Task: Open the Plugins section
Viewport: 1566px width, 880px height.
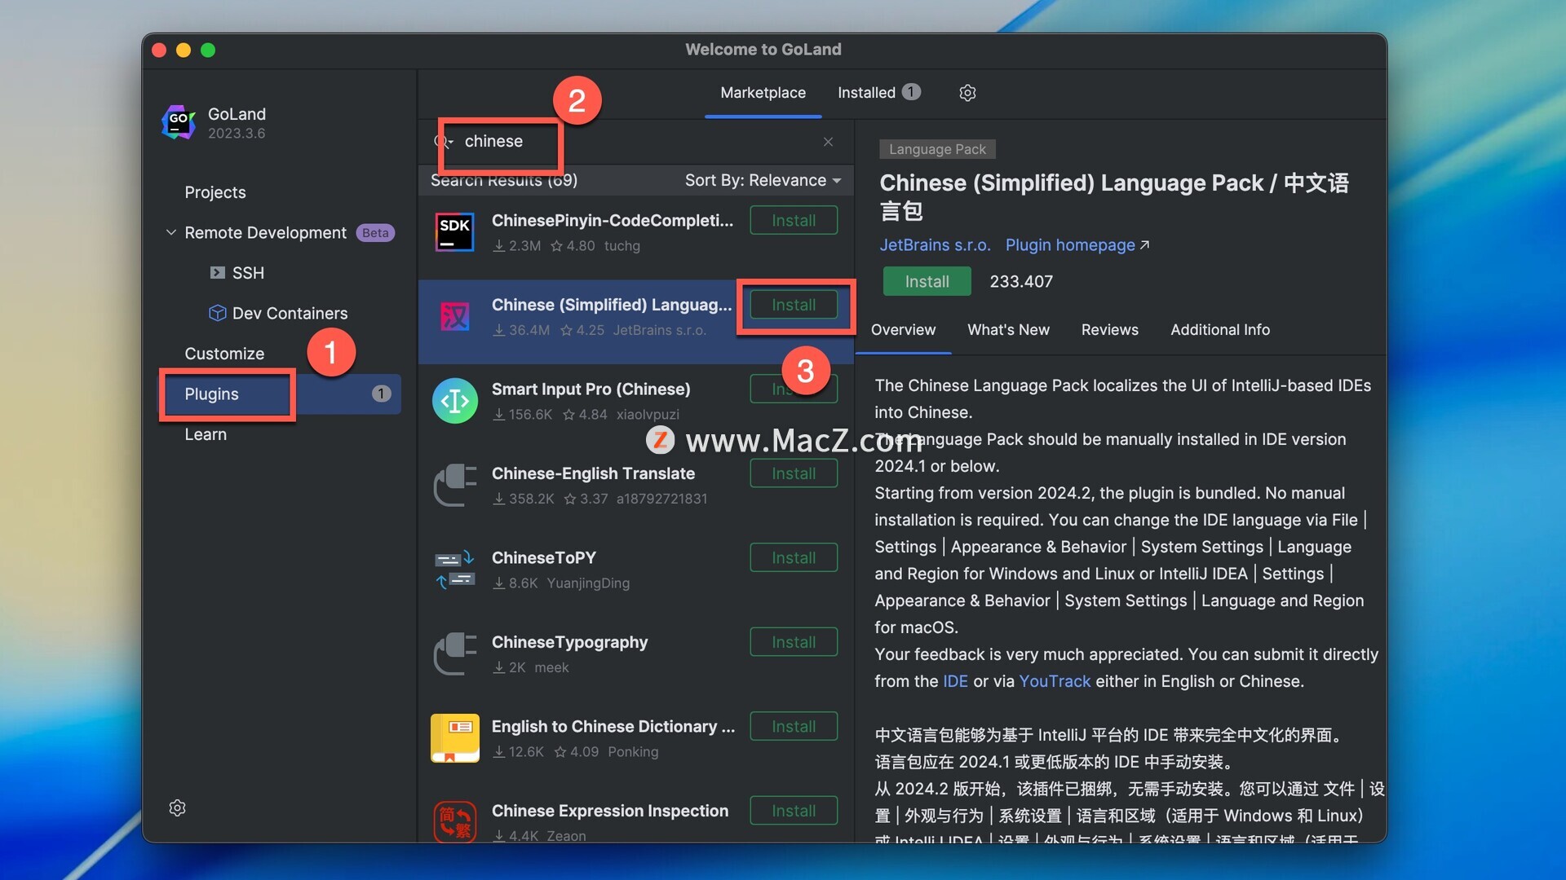Action: point(281,394)
